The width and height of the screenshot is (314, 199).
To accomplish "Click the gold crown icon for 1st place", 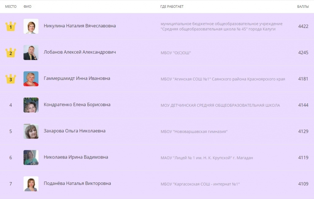I will tap(11, 26).
